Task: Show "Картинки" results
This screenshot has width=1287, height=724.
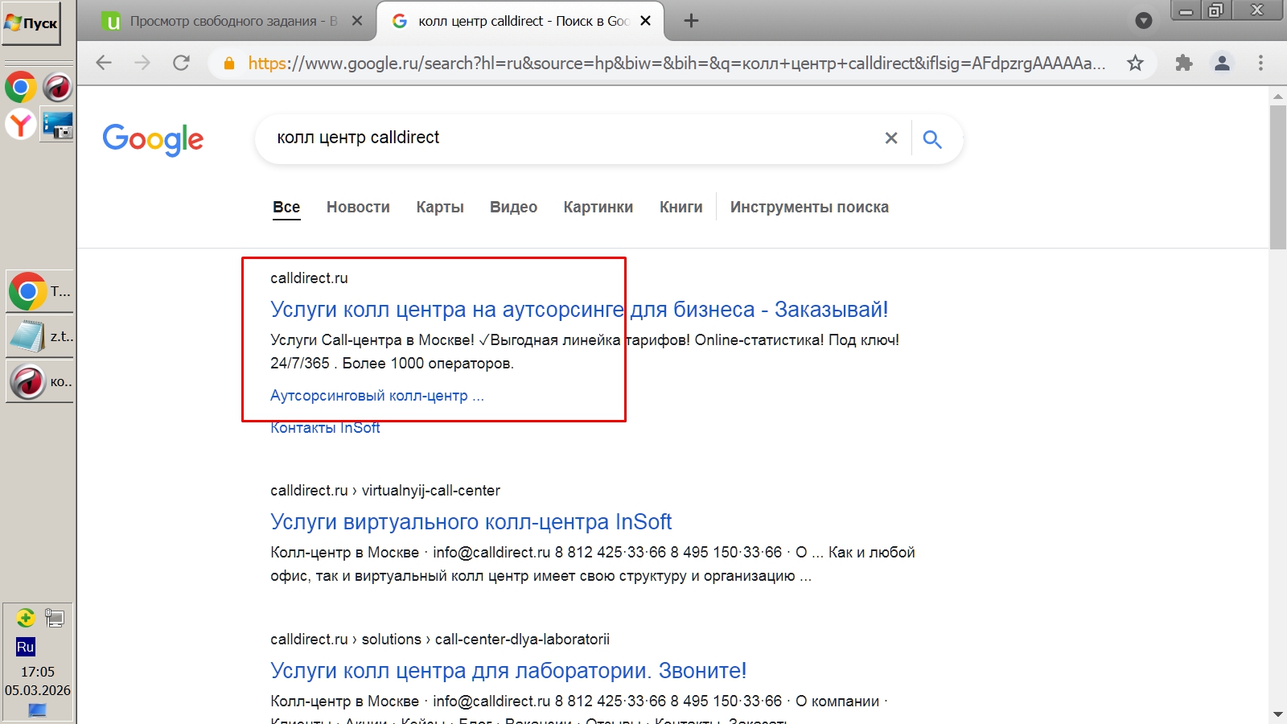Action: (598, 208)
